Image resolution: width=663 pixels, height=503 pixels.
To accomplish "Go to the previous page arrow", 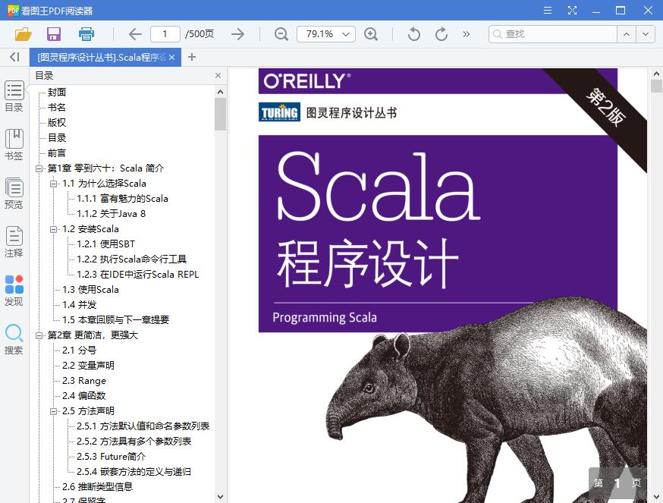I will (135, 34).
